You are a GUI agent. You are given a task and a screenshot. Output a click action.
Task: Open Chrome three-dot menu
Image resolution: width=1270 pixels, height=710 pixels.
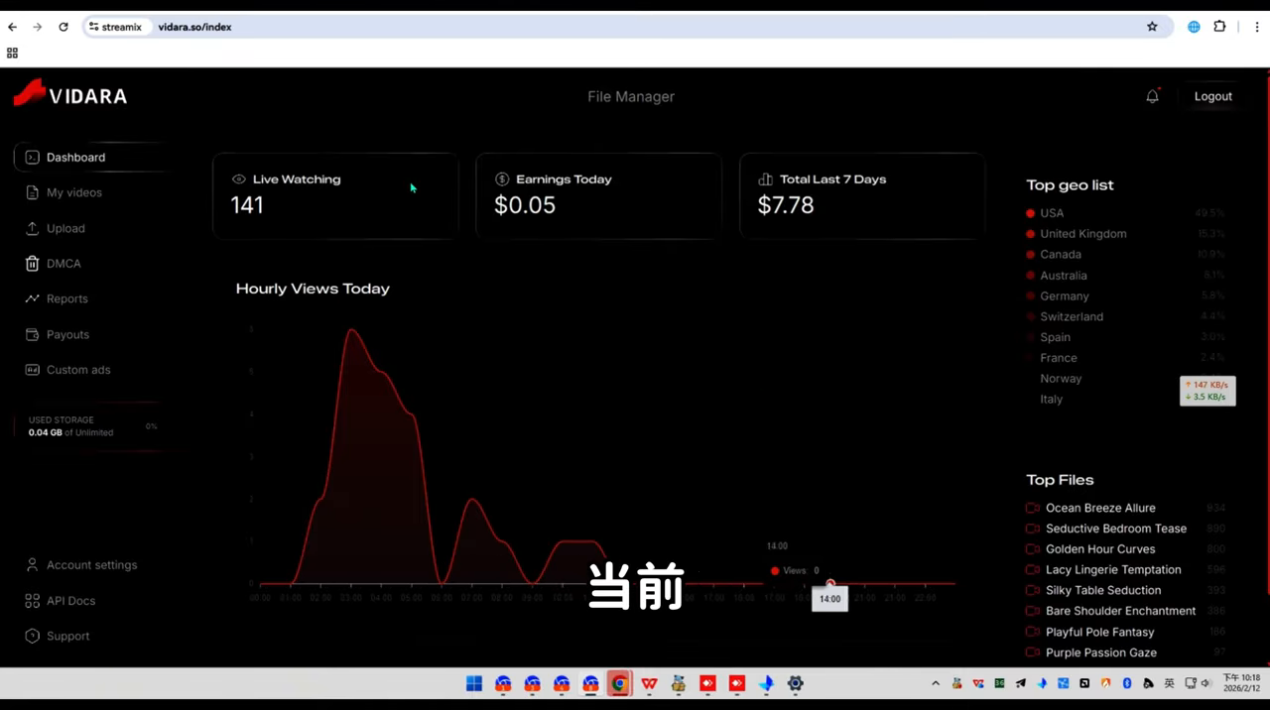[1256, 27]
